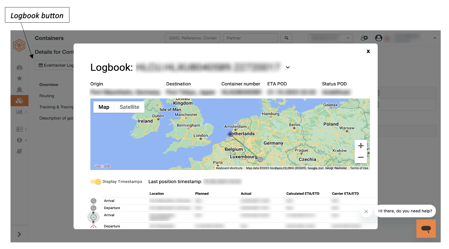Image resolution: width=449 pixels, height=249 pixels.
Task: Open Keyboard shortcuts on the map
Action: point(229,168)
